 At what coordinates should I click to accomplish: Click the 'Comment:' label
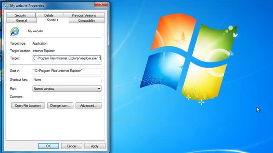tap(17, 97)
